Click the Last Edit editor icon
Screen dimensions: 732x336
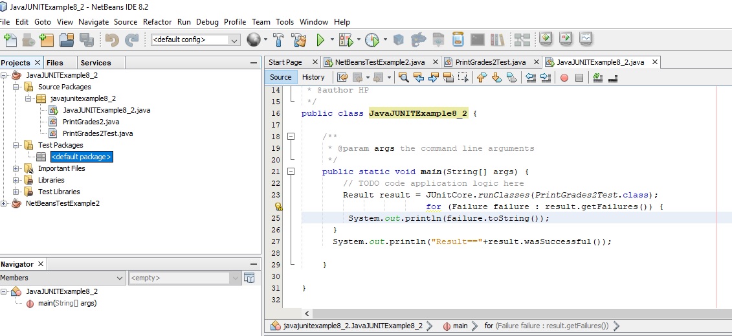[342, 78]
